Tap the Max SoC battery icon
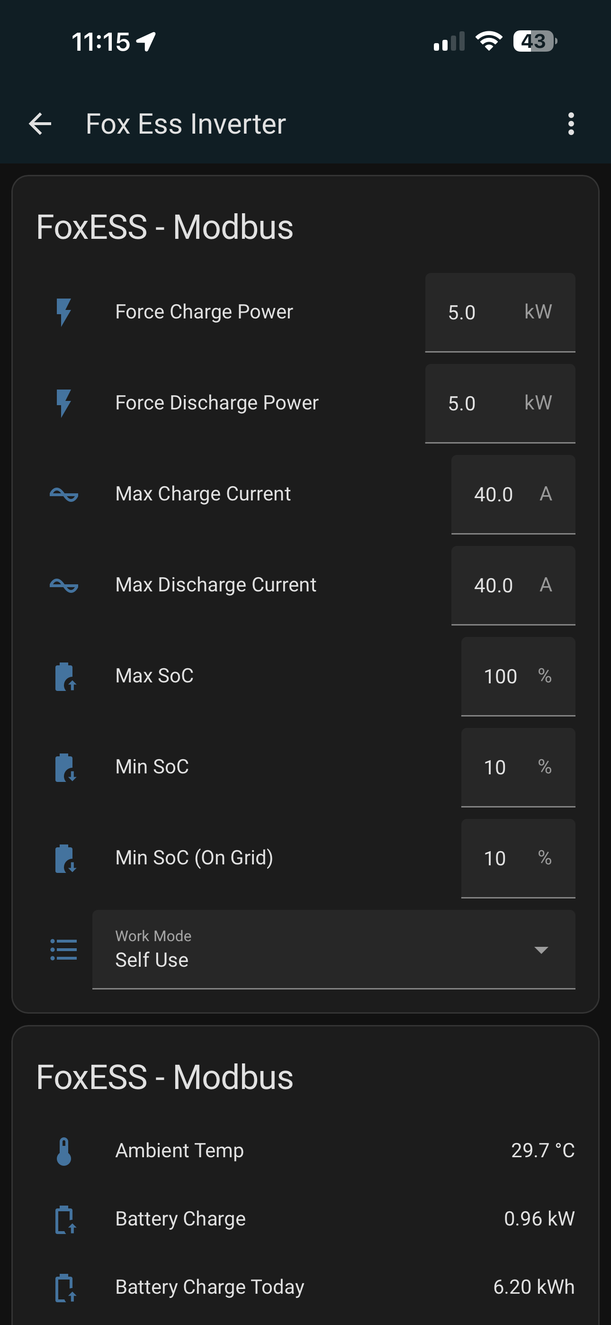The image size is (611, 1325). pos(65,676)
